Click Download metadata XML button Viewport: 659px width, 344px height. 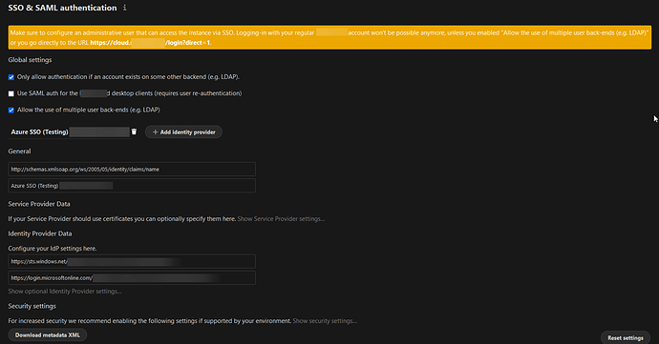click(x=48, y=334)
